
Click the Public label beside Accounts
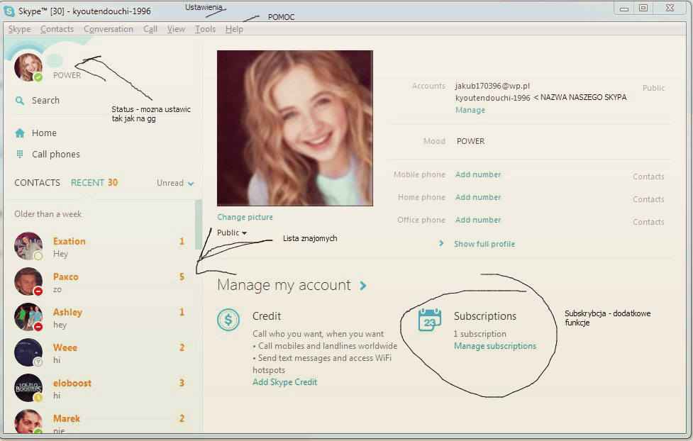point(654,88)
